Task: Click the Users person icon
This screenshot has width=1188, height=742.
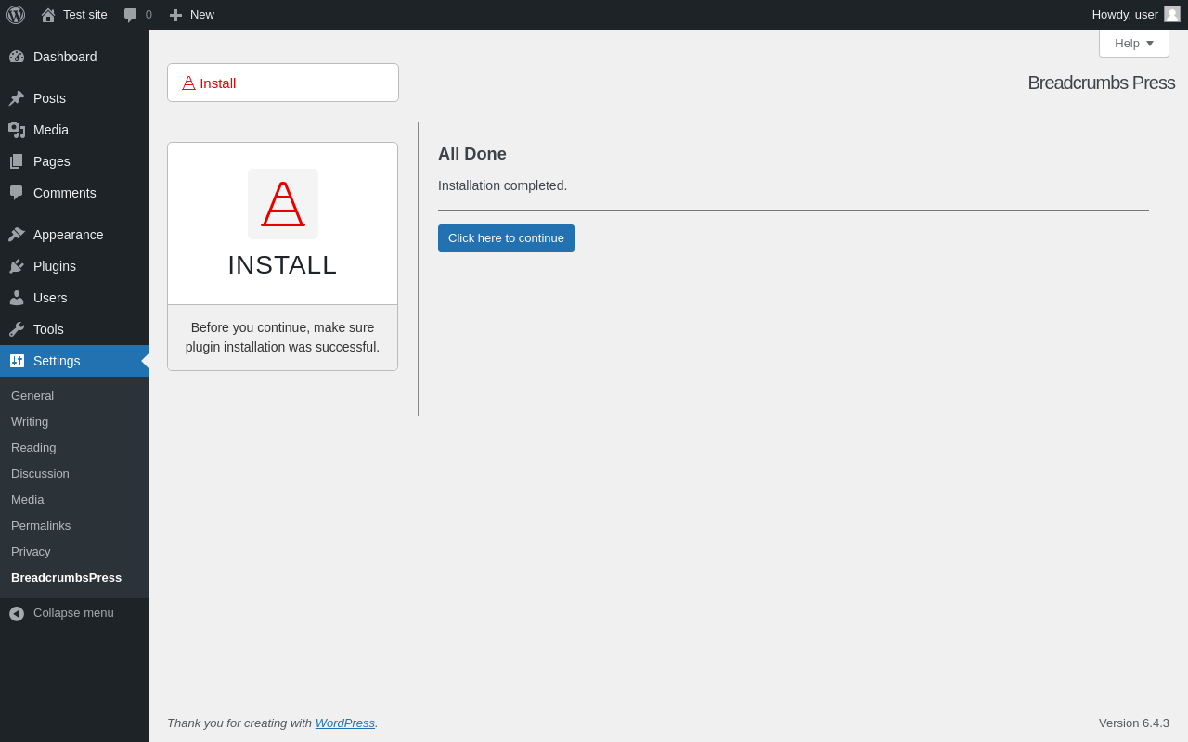Action: tap(17, 298)
